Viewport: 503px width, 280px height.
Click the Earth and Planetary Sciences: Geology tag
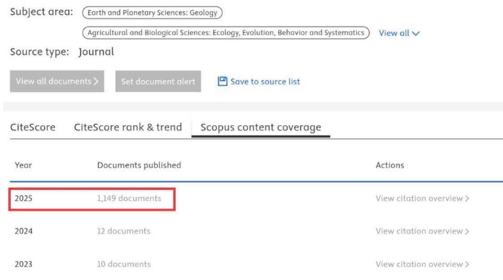pyautogui.click(x=152, y=12)
